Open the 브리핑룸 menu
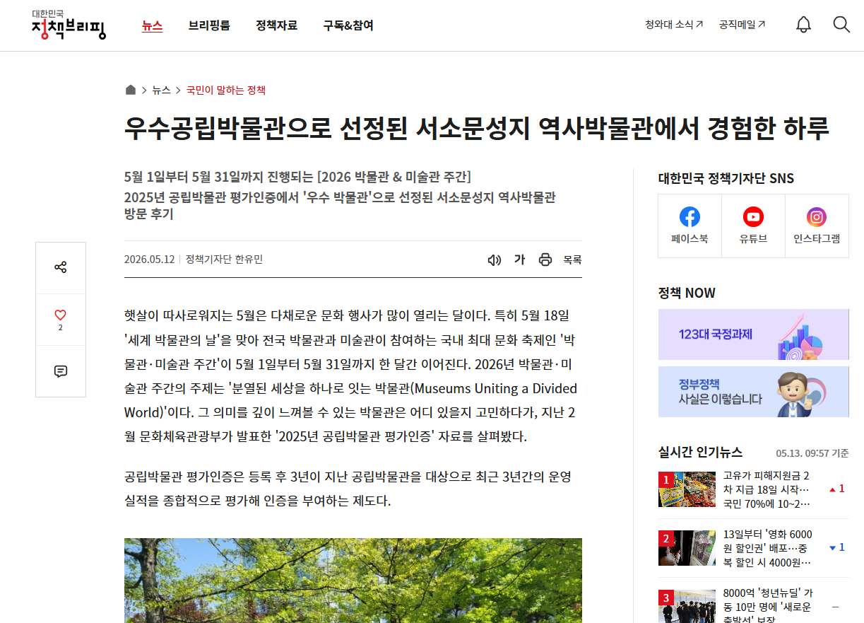 coord(209,25)
